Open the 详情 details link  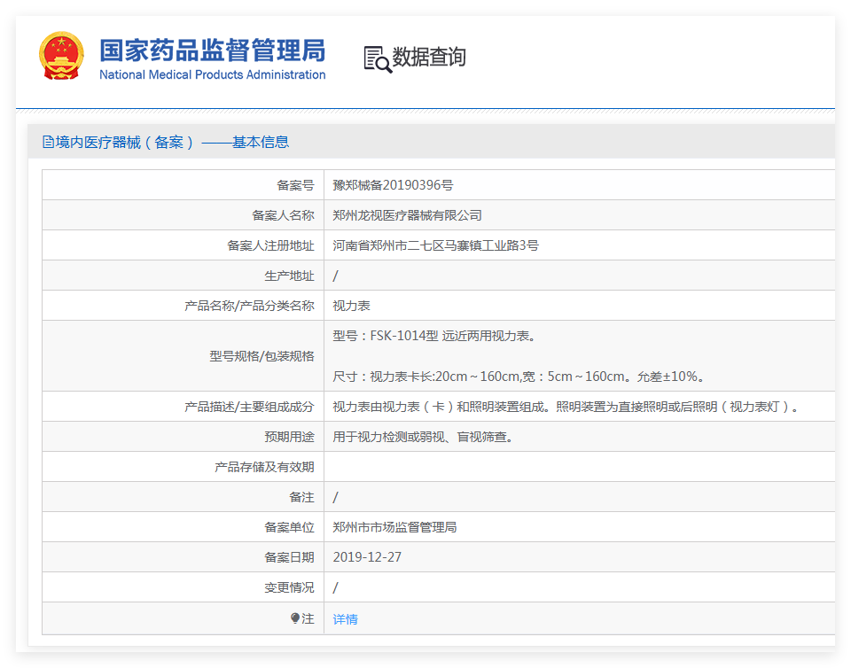(345, 619)
